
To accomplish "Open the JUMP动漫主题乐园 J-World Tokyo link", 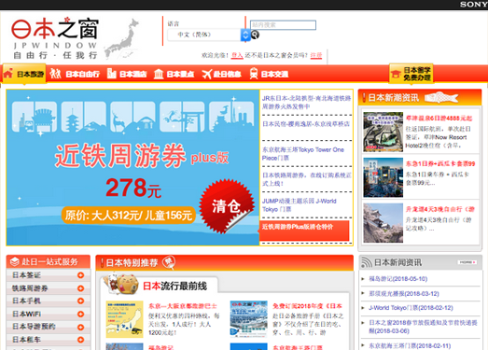I will coord(300,205).
